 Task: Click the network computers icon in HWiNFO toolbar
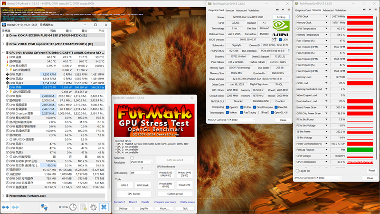coord(44,207)
